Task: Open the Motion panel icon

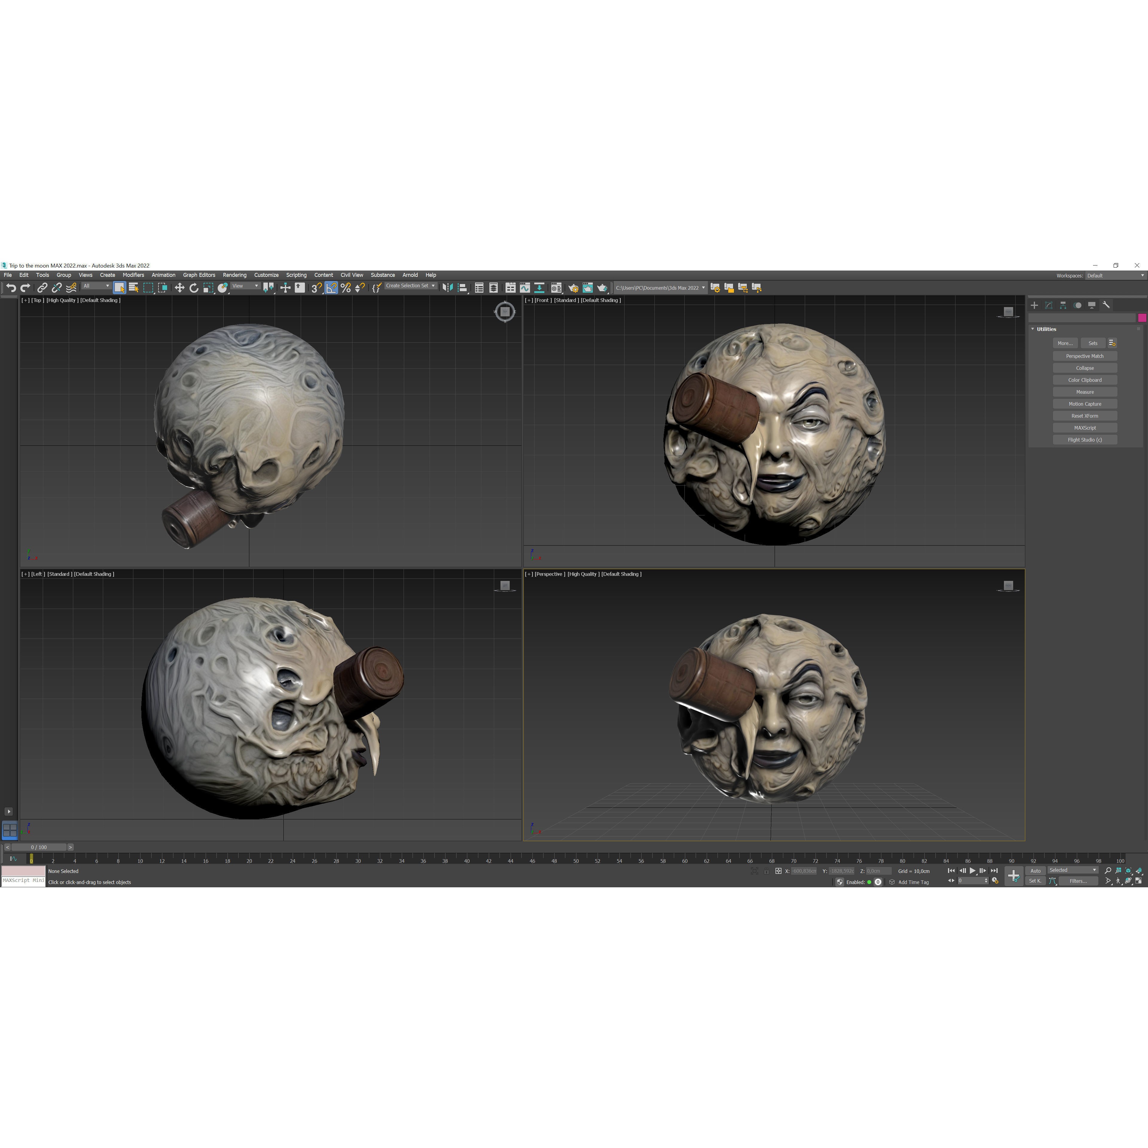Action: pos(1078,306)
